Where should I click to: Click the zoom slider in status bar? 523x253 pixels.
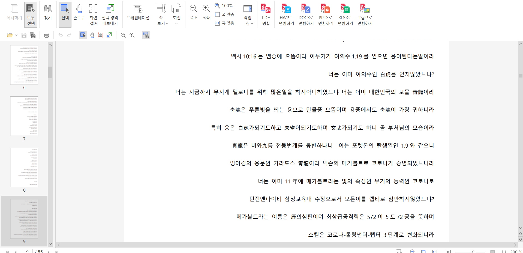click(x=474, y=252)
